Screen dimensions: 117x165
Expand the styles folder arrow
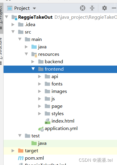pos(40,114)
